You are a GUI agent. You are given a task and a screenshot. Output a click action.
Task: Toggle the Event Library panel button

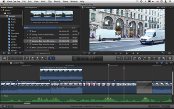coord(4,53)
